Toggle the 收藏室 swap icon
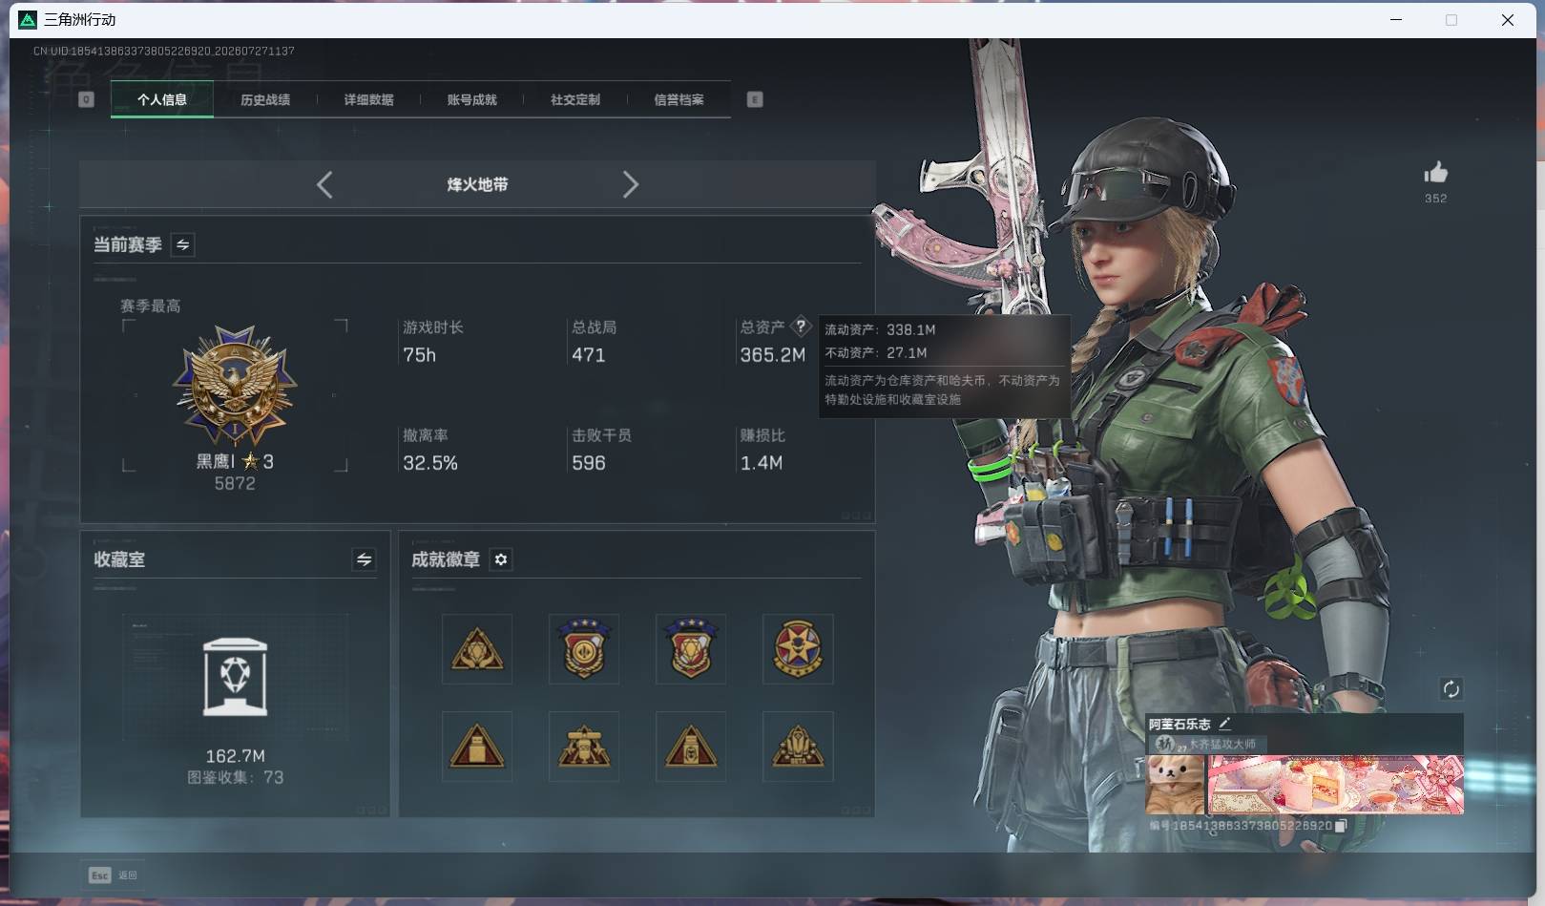The image size is (1545, 906). 364,559
